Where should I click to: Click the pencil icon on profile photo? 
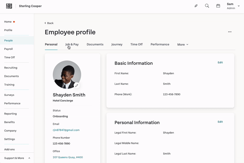tap(77, 86)
